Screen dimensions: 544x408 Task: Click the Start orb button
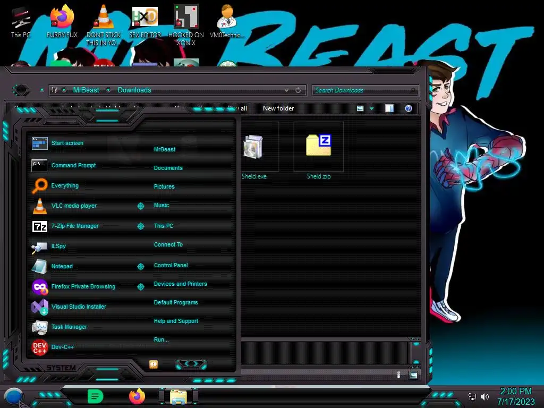[x=14, y=397]
